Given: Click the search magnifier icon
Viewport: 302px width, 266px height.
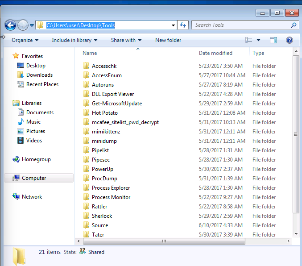Looking at the screenshot, I should [x=294, y=25].
